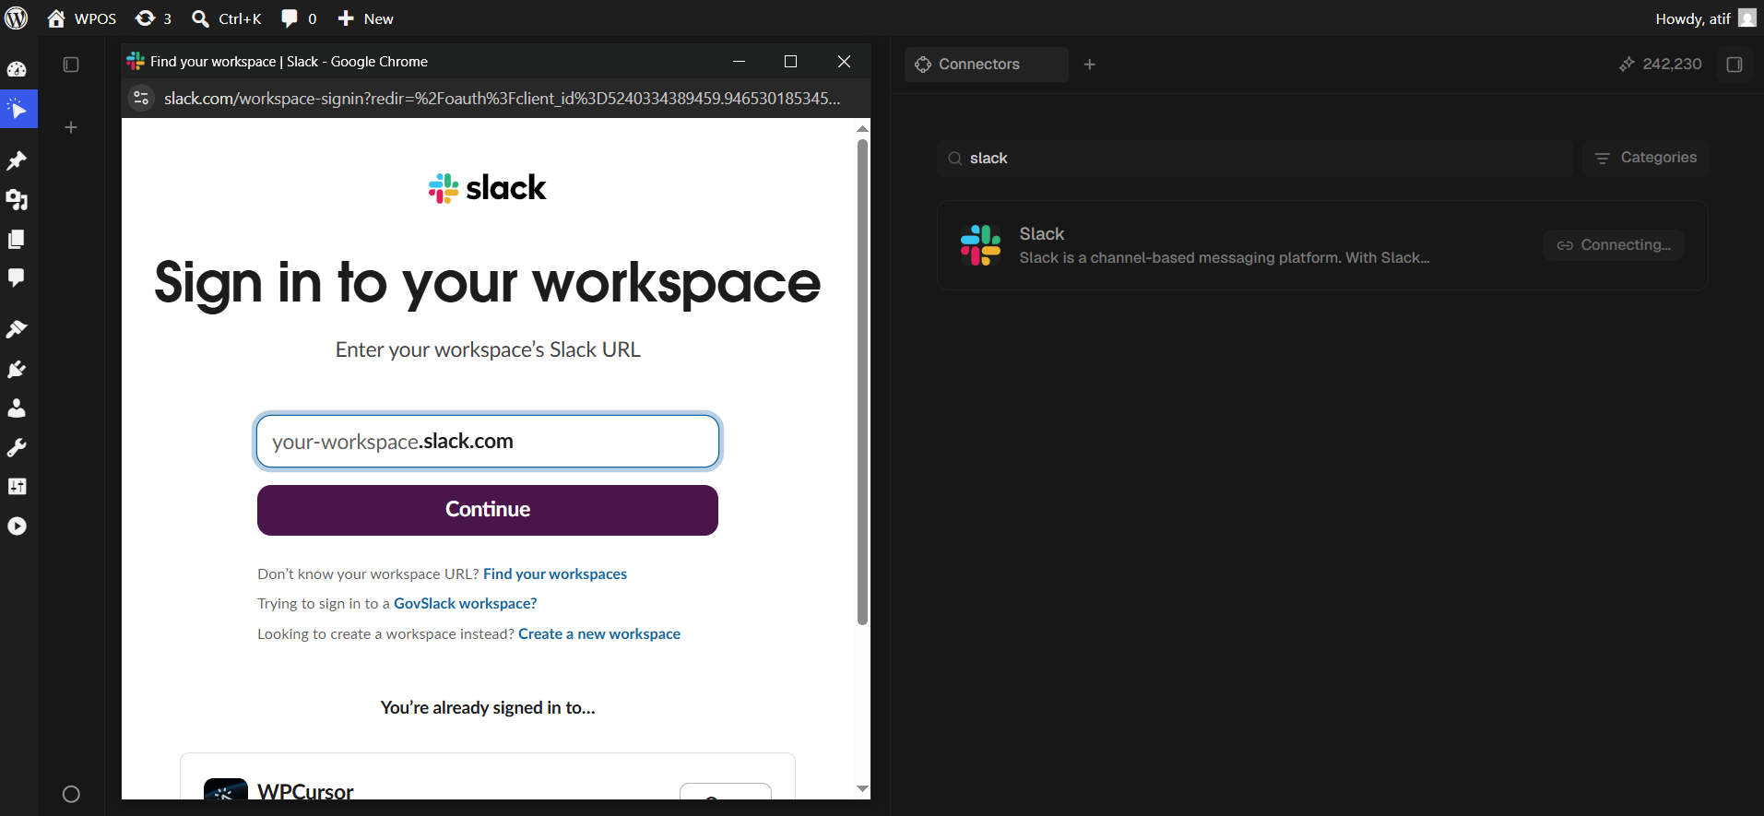The image size is (1764, 816).
Task: Open the Appearance brush icon
Action: (x=17, y=329)
